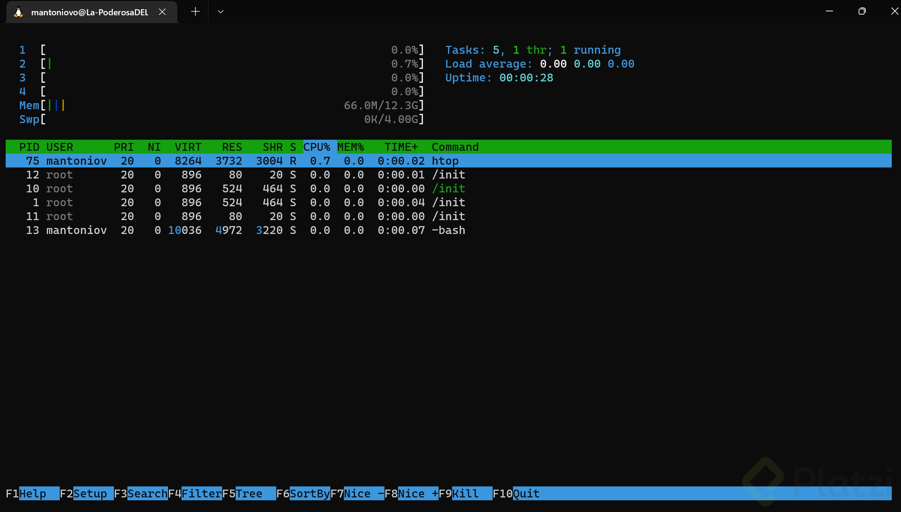This screenshot has height=512, width=901.
Task: Open a new terminal tab with the plus icon
Action: click(x=195, y=12)
